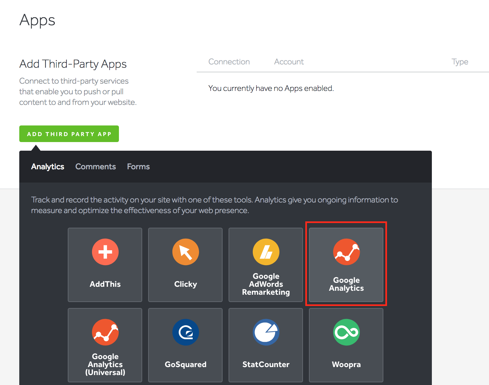Open the Google Analytics app tile icon

click(x=346, y=252)
